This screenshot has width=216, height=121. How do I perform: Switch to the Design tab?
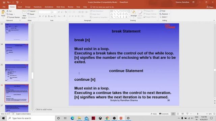[28, 7]
